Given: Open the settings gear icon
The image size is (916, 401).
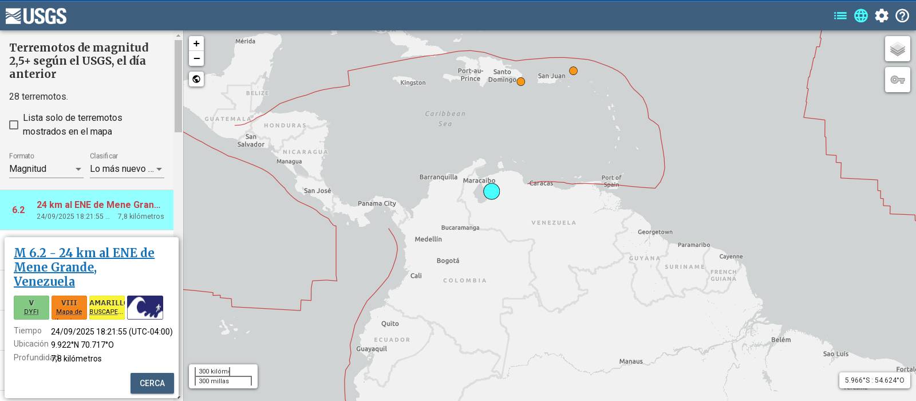Looking at the screenshot, I should (x=882, y=16).
